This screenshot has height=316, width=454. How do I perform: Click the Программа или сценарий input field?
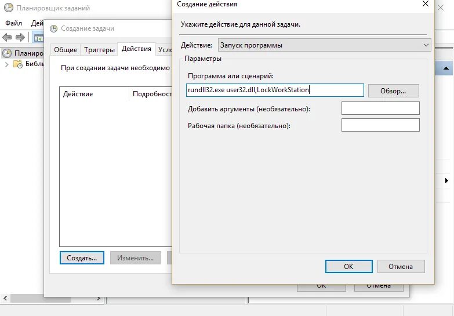(275, 90)
